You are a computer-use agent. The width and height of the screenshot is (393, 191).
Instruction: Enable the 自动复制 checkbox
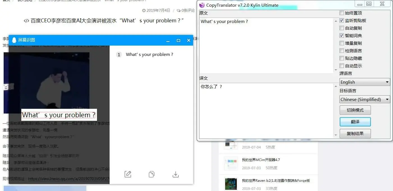coord(341,28)
